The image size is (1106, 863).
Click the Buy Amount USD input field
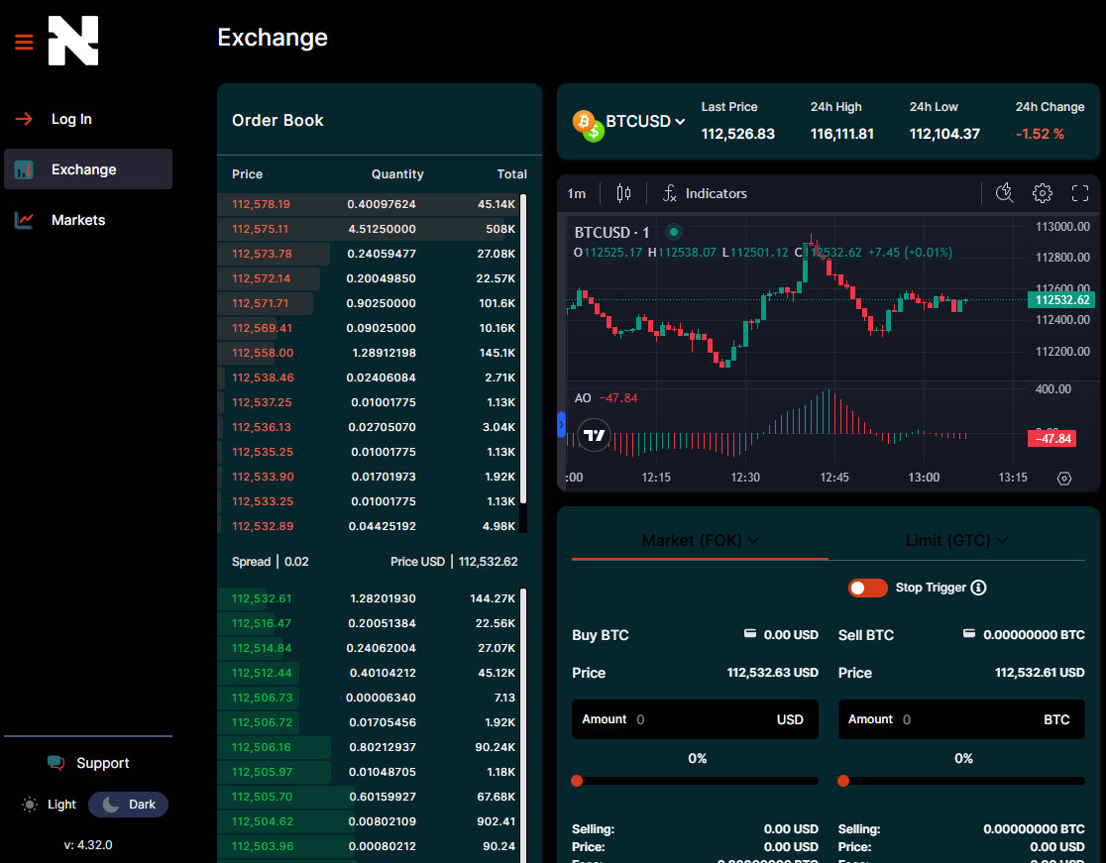[x=695, y=718]
